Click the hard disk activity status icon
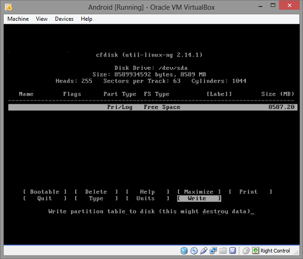The height and width of the screenshot is (259, 303). 184,251
